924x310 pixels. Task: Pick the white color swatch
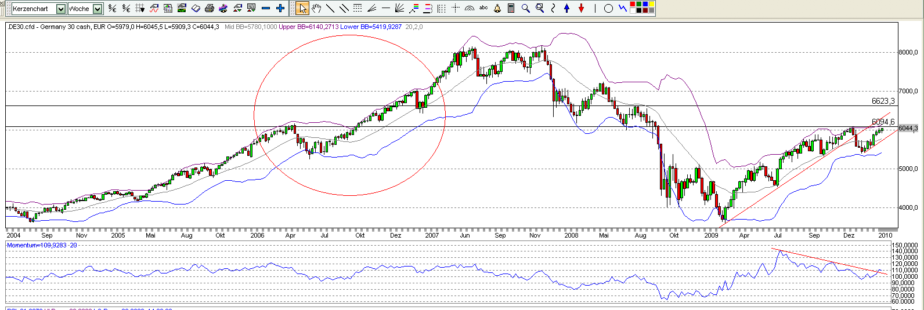point(633,10)
